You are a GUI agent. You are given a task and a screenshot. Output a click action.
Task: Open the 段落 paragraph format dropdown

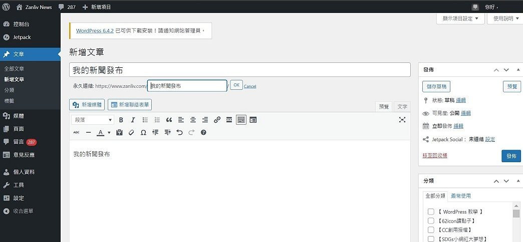[x=93, y=120]
